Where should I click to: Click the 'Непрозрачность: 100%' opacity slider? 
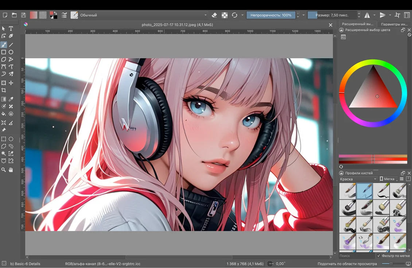(x=271, y=15)
